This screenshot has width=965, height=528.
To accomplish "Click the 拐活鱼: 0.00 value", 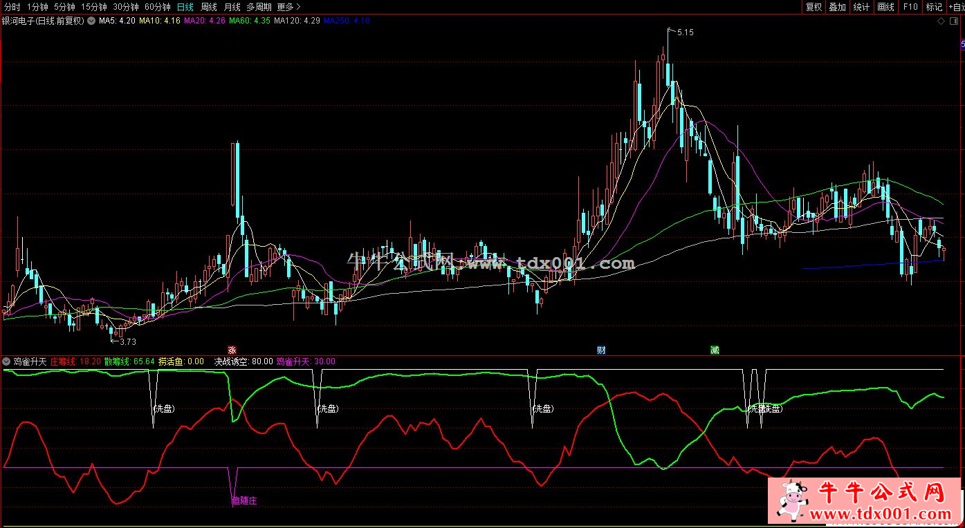I will pos(181,361).
